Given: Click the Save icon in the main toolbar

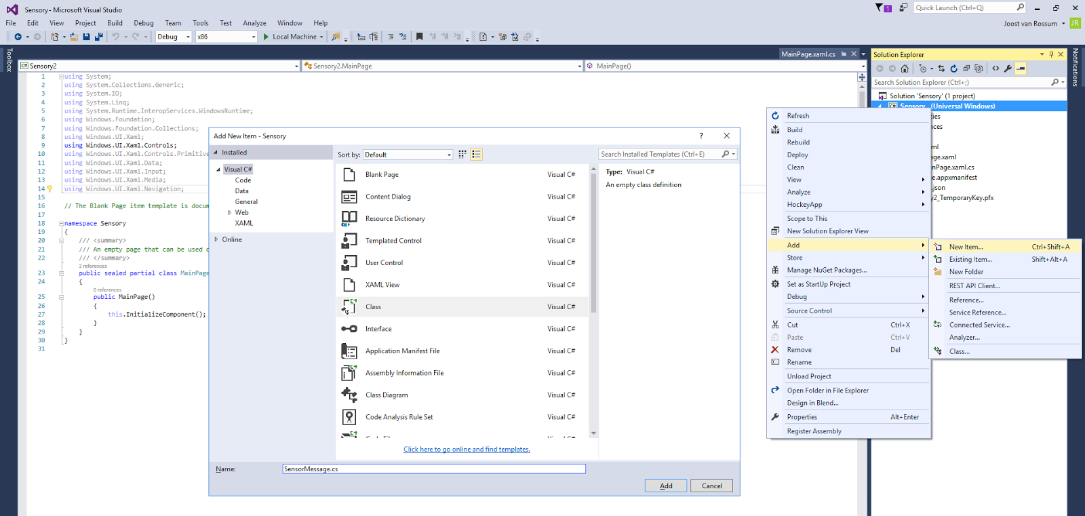Looking at the screenshot, I should tap(86, 37).
